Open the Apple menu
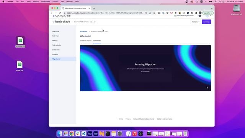This screenshot has height=138, width=245. [3, 2]
